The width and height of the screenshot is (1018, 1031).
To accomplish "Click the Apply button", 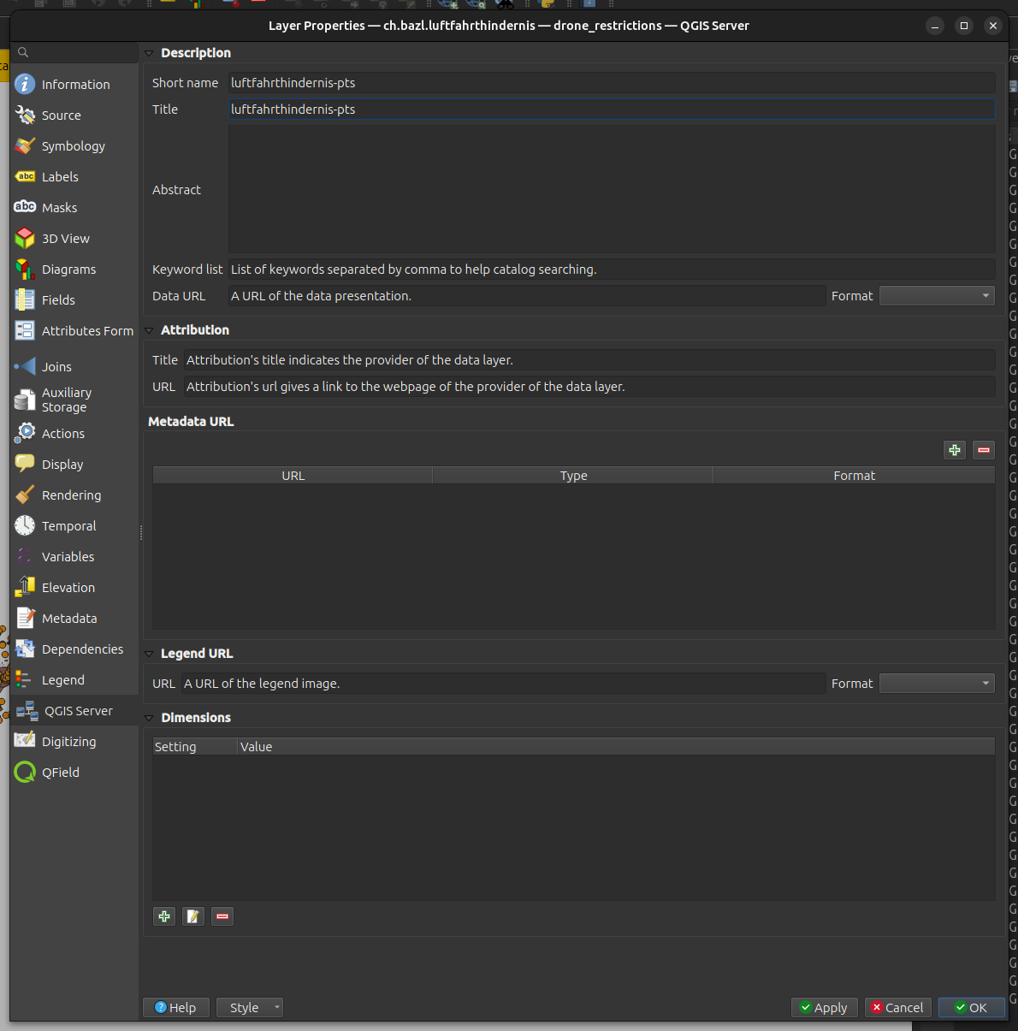I will pos(824,1008).
